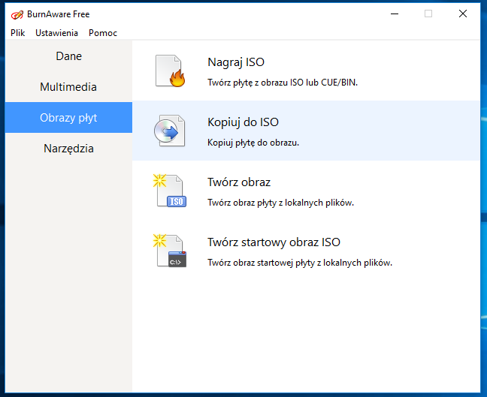487x397 pixels.
Task: Click the BurnAware Free window title text
Action: (x=59, y=14)
